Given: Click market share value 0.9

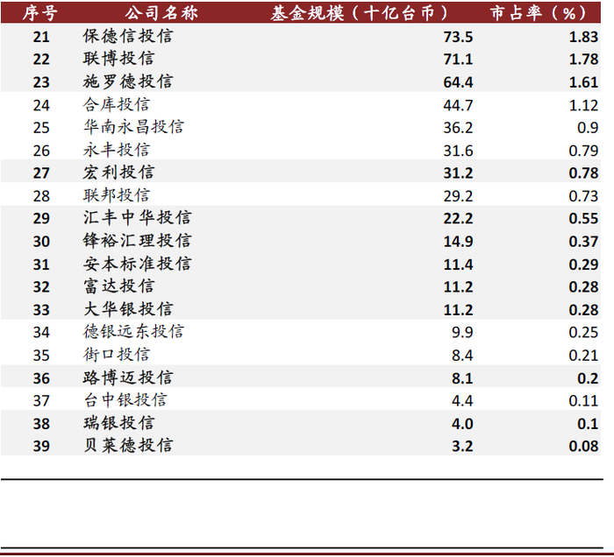Looking at the screenshot, I should click(x=588, y=128).
